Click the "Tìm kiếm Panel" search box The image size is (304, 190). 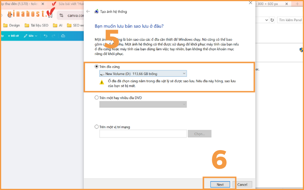(x=290, y=20)
